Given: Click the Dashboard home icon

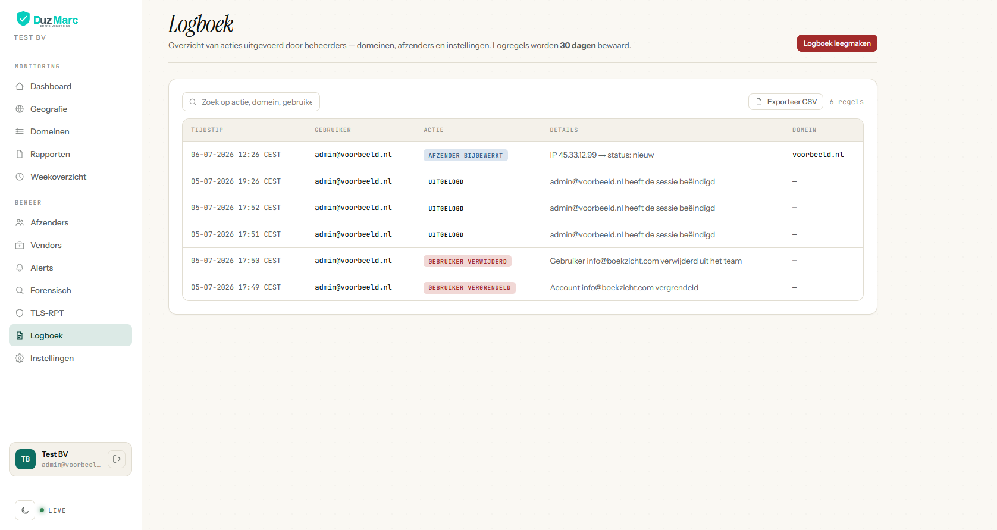Looking at the screenshot, I should click(20, 86).
